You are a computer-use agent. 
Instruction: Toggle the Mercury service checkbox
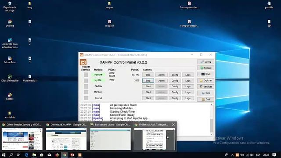coord(86,92)
